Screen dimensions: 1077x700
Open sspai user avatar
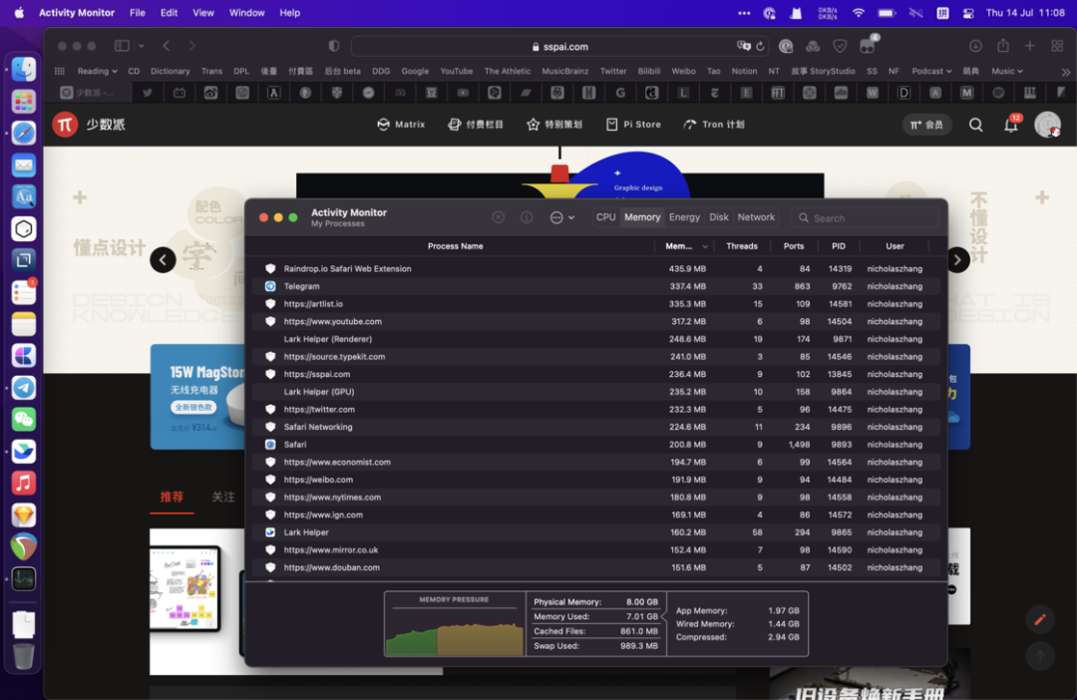point(1047,125)
